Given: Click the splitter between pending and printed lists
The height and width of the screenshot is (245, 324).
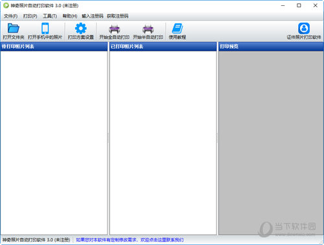Looking at the screenshot, I should point(108,138).
